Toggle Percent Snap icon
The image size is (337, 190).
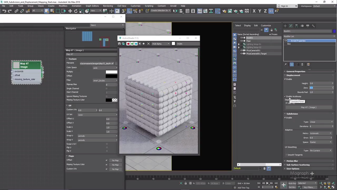coord(135,11)
